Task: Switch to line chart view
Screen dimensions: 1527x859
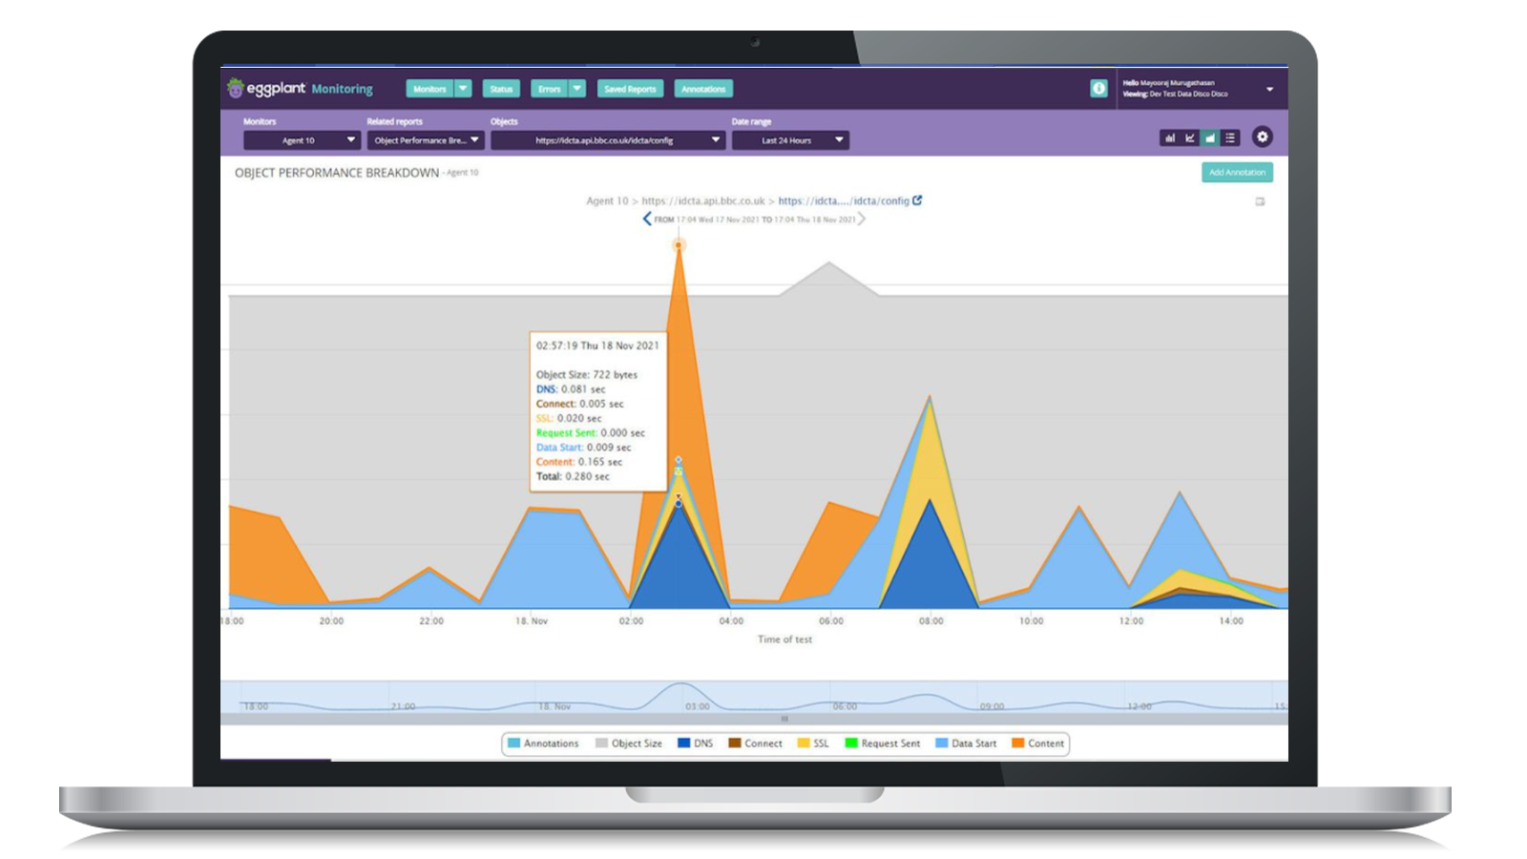Action: 1189,138
